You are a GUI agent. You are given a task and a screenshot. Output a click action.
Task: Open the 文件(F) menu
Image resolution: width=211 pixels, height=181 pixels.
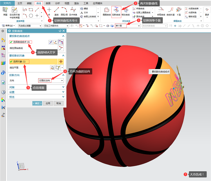[x=7, y=3]
